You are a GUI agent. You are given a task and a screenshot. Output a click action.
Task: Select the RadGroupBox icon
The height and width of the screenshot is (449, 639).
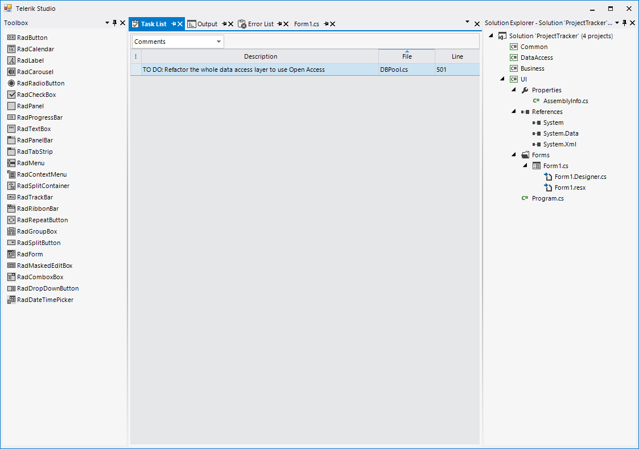click(11, 232)
